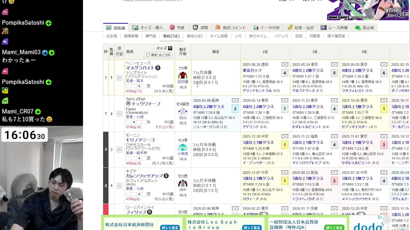The height and width of the screenshot is (230, 410).
Task: Open winner link グランドセントラル
Action: [x=257, y=91]
